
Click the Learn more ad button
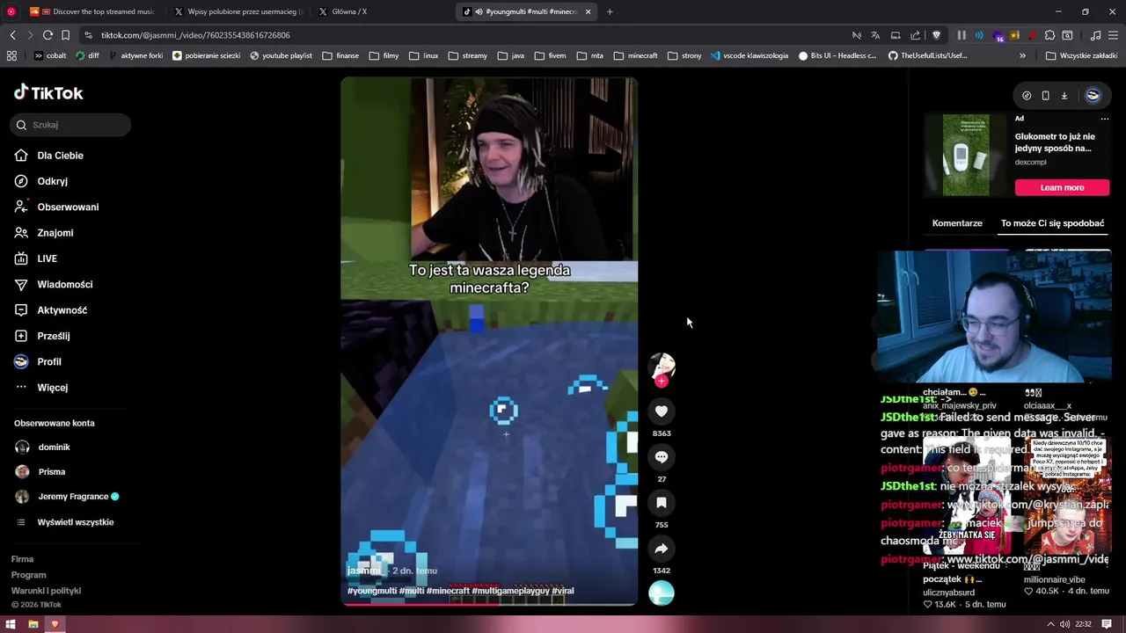coord(1062,187)
